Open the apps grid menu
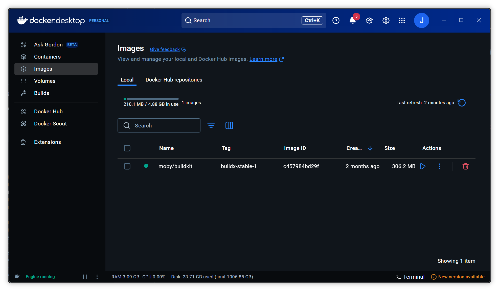This screenshot has width=499, height=291. click(402, 20)
